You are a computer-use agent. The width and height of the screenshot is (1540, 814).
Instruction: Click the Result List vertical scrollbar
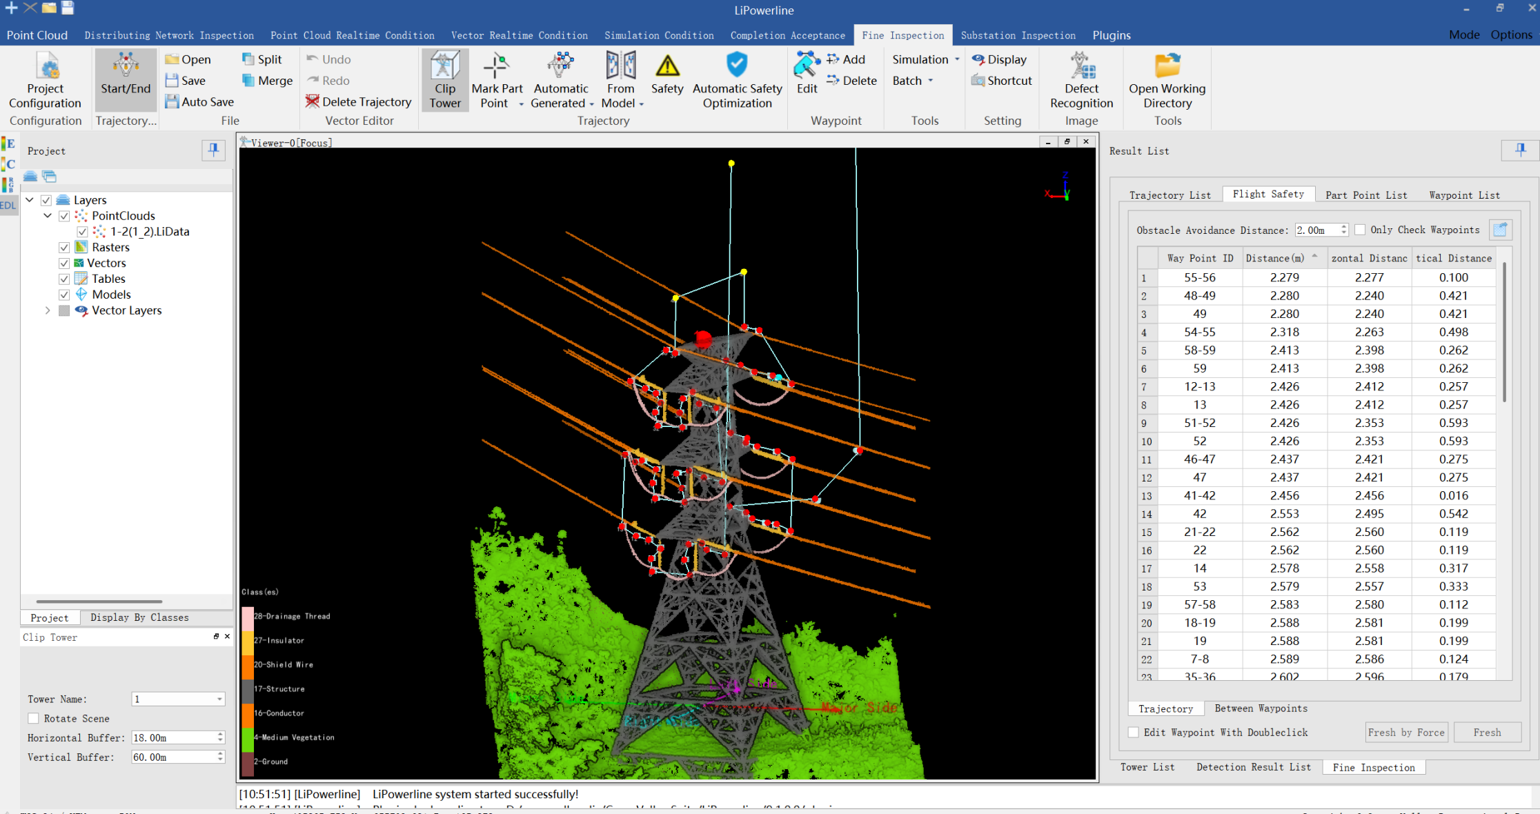[1504, 331]
